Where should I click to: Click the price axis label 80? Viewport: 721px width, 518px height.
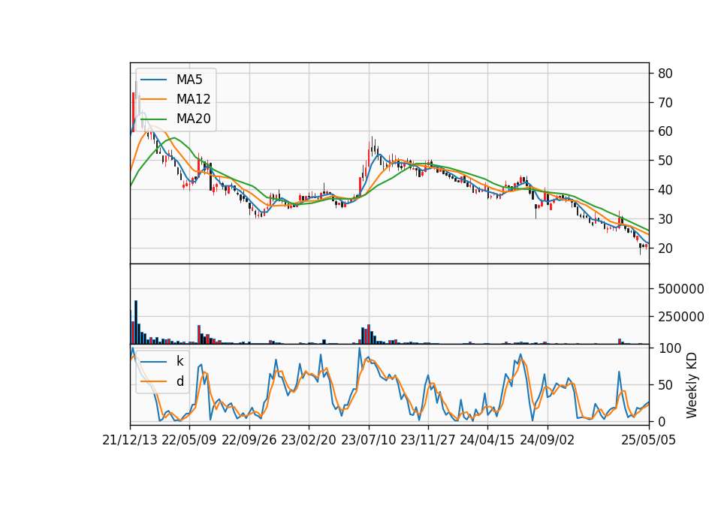coord(665,74)
